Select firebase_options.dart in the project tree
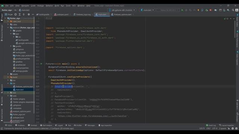 tap(24, 87)
